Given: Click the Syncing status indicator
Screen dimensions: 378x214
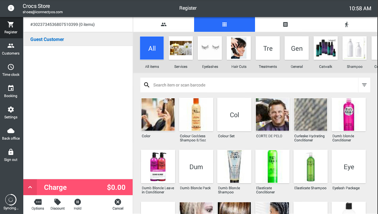Looking at the screenshot, I should (11, 202).
